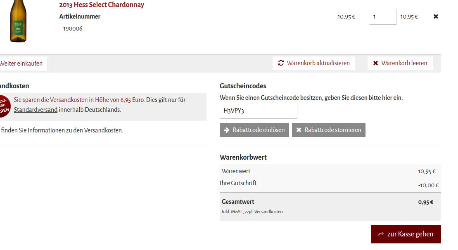Focus the quantity field showing 1
Viewport: 458px width, 250px height.
coord(383,17)
